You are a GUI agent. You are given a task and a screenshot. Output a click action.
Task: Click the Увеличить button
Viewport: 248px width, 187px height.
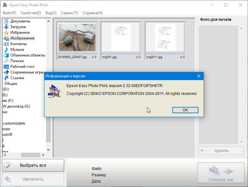tap(33, 179)
